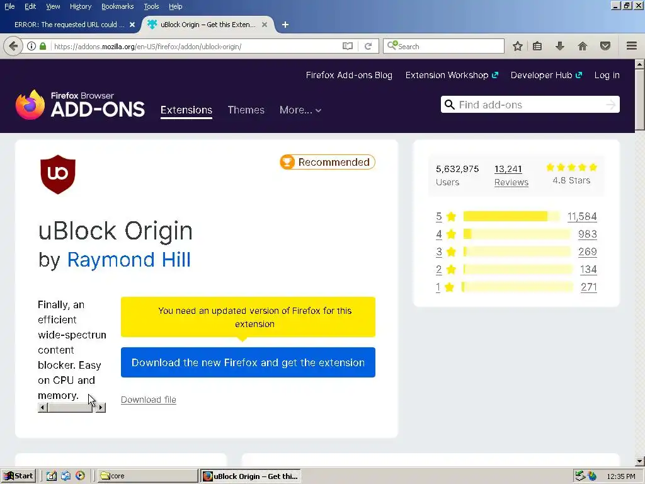Click Download the new Firefox button

tap(248, 362)
